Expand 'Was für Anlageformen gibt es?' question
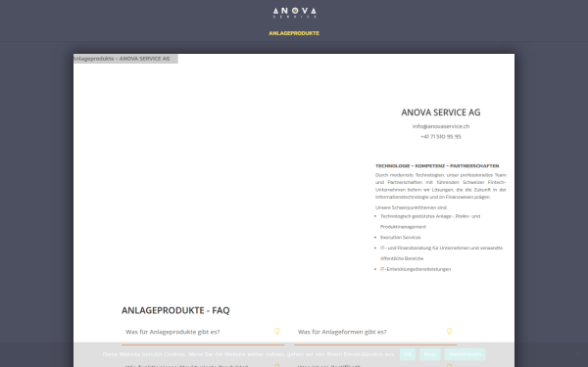The width and height of the screenshot is (588, 367). [375, 332]
